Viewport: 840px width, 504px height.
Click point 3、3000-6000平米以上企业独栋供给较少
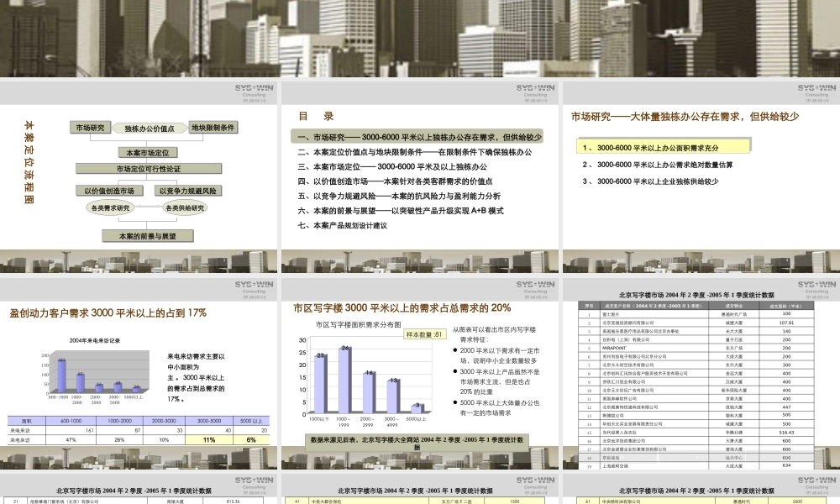650,181
